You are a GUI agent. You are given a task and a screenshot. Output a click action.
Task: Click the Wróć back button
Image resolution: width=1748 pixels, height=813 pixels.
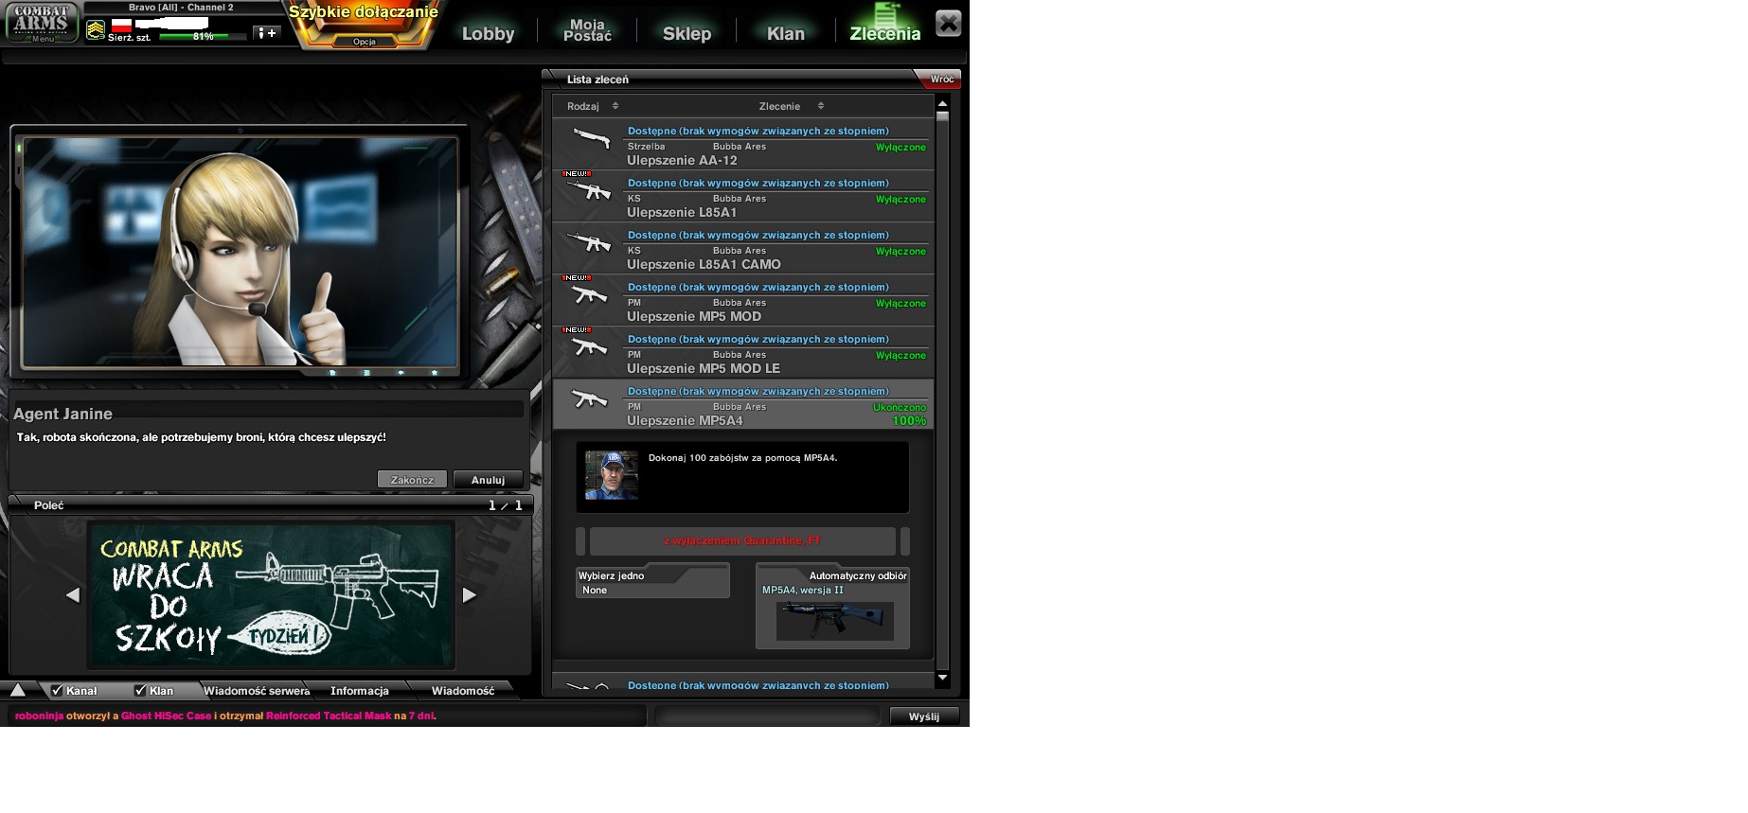pos(941,79)
